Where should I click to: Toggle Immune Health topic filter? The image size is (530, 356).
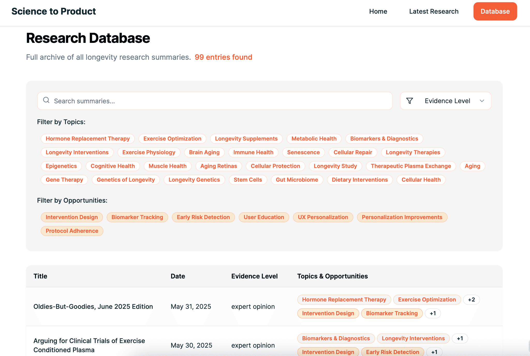(253, 152)
